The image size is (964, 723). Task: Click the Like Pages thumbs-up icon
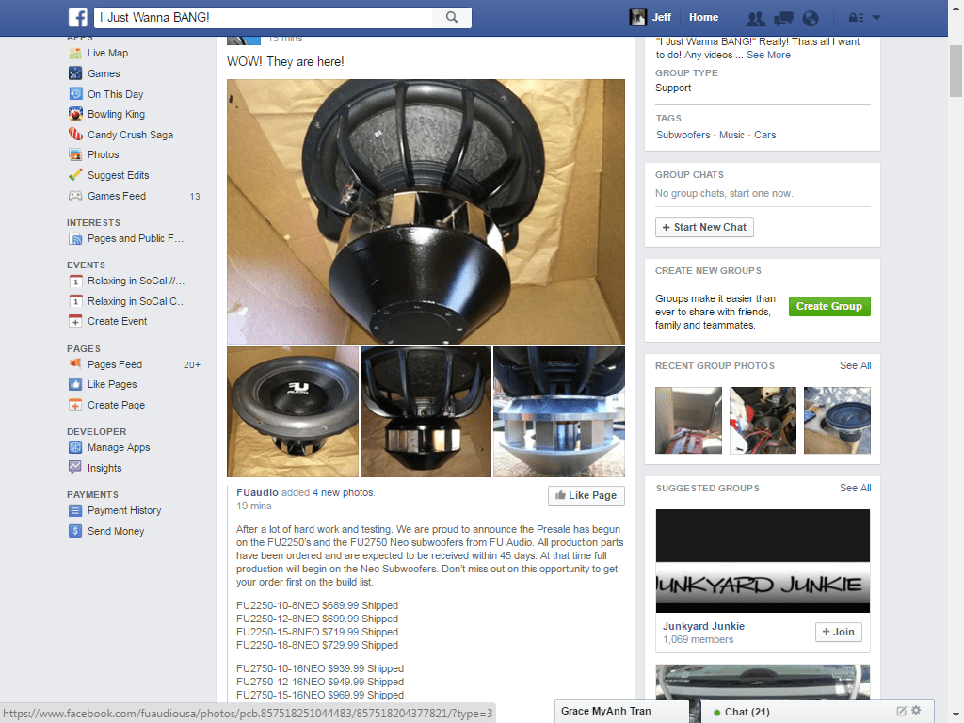75,384
